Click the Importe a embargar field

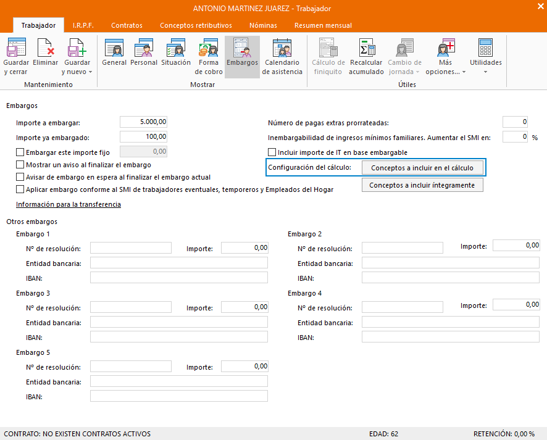click(143, 122)
